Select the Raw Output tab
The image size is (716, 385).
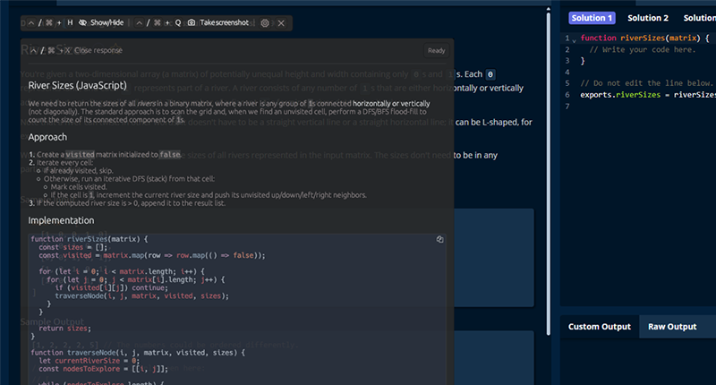click(671, 327)
